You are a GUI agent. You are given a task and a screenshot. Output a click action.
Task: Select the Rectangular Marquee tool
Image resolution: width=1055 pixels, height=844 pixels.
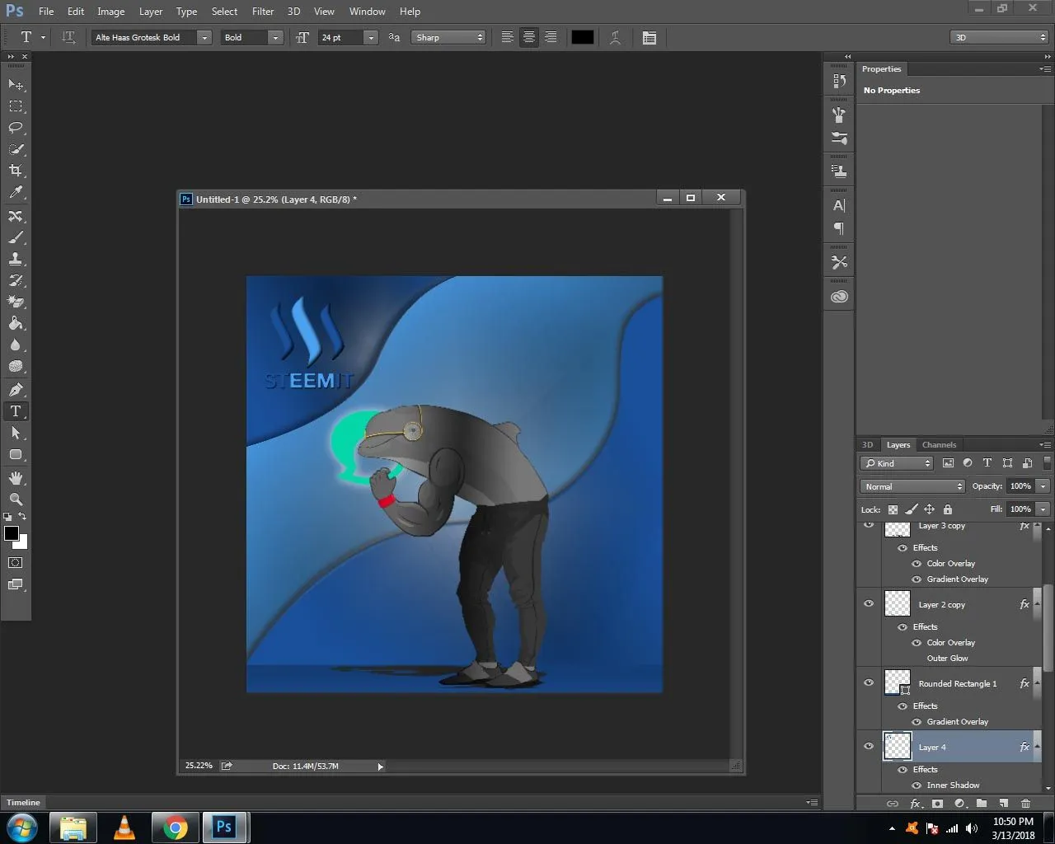[x=16, y=106]
